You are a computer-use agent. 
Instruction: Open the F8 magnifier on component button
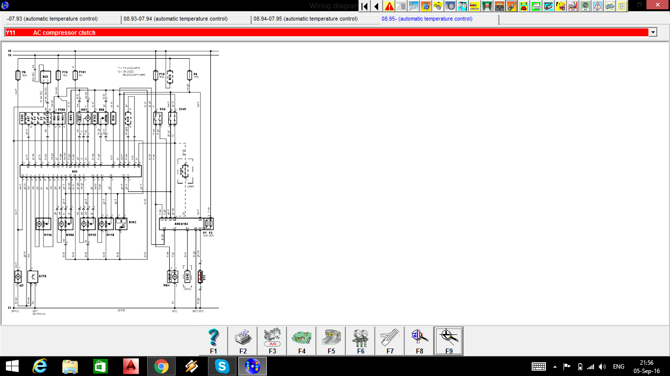point(419,341)
